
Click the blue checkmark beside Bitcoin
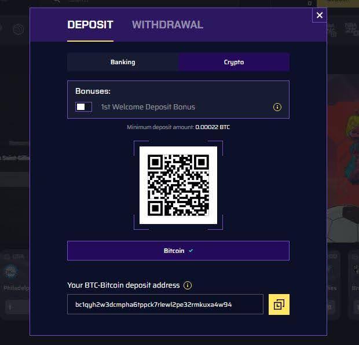191,251
